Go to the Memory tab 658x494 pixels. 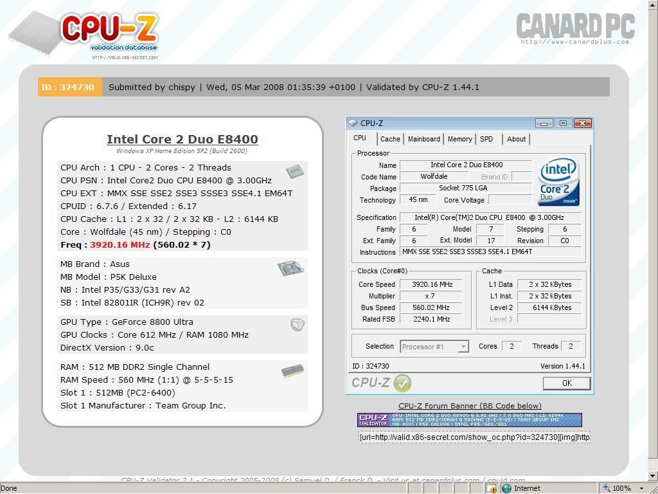(460, 139)
